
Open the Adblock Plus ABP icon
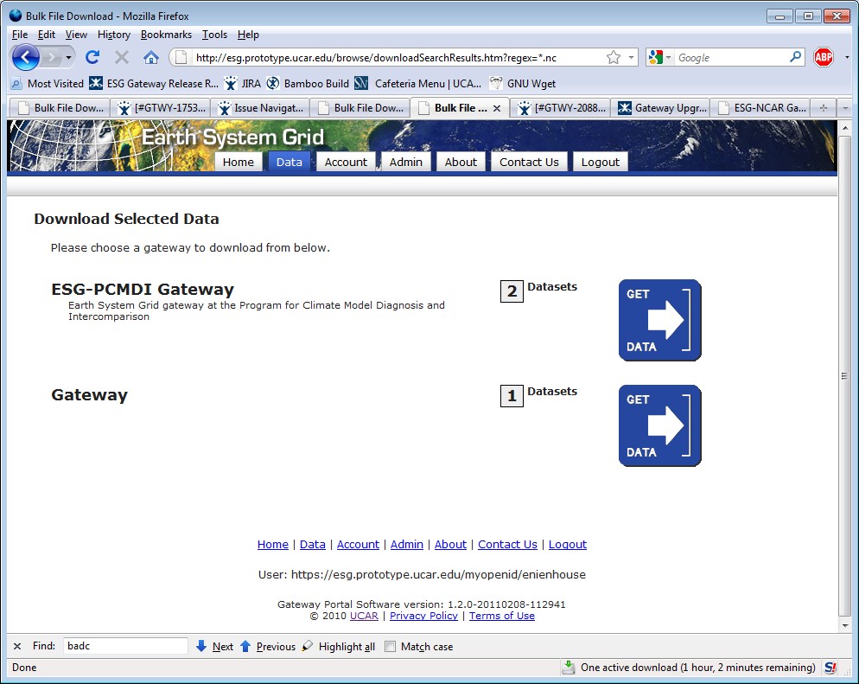point(823,58)
